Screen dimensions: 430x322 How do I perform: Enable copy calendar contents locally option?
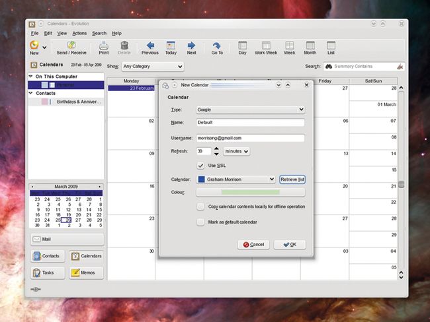pos(200,207)
